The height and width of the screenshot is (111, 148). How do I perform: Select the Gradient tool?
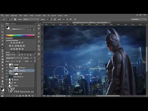pyautogui.click(x=2, y=60)
